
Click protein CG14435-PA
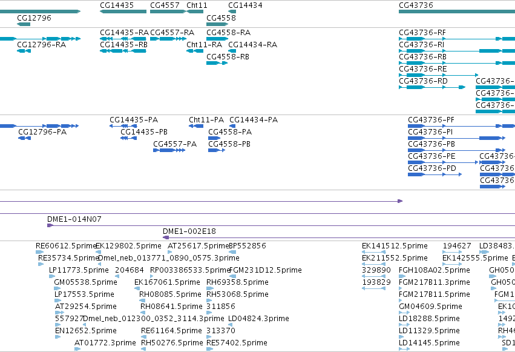pos(134,120)
